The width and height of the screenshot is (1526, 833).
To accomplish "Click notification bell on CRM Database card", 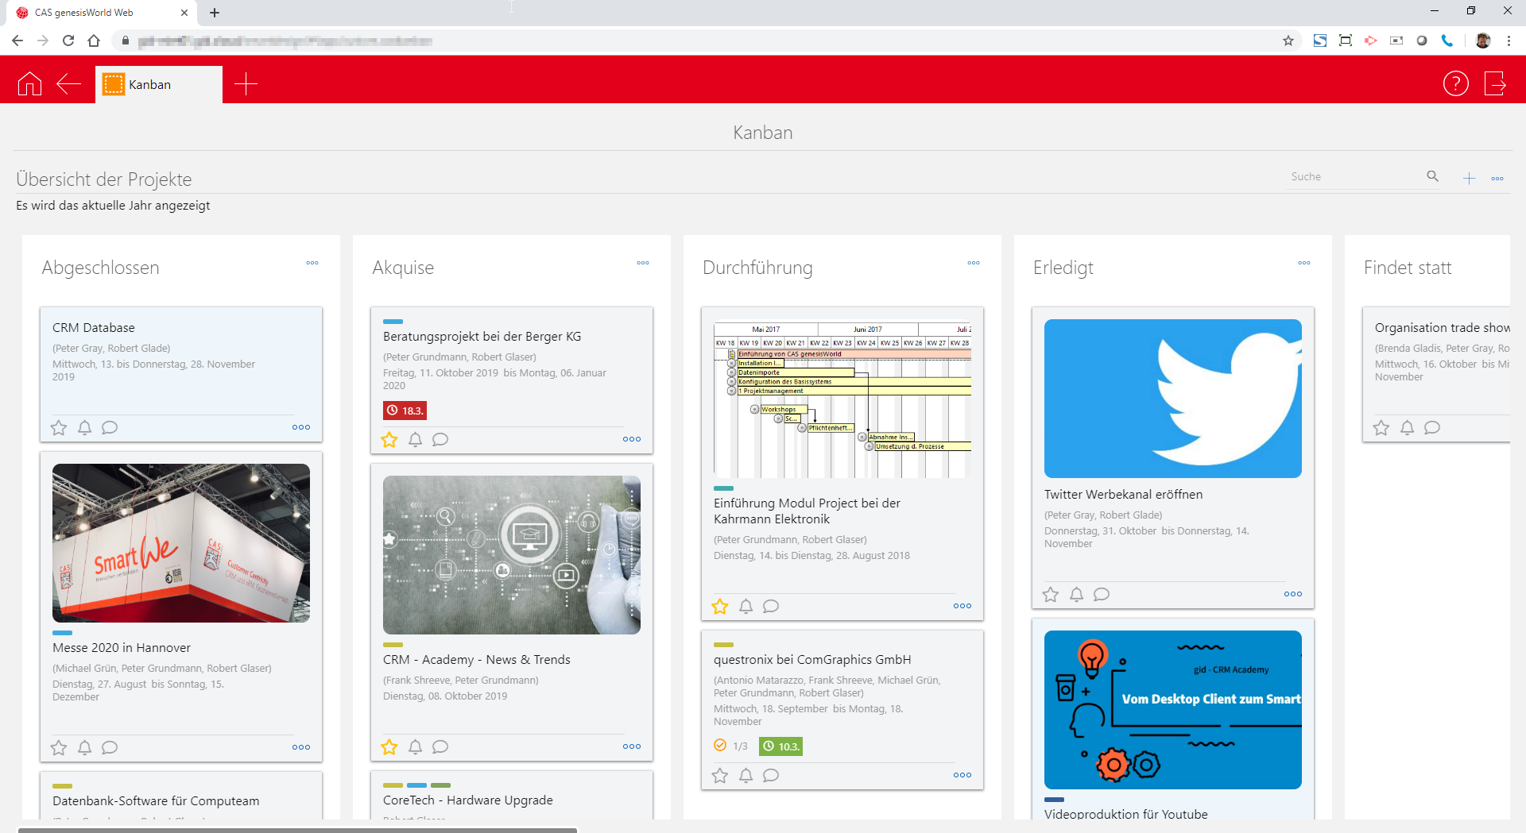I will [x=84, y=428].
